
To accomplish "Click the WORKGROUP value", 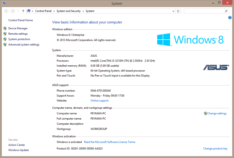I will (99, 129).
